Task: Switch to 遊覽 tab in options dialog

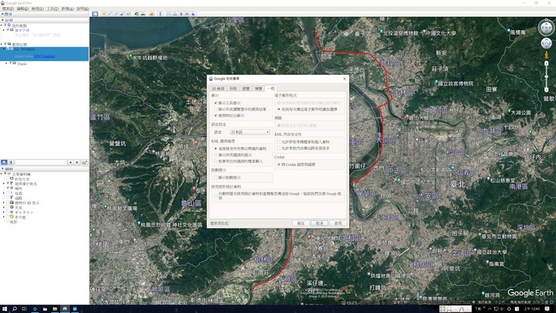Action: 246,88
